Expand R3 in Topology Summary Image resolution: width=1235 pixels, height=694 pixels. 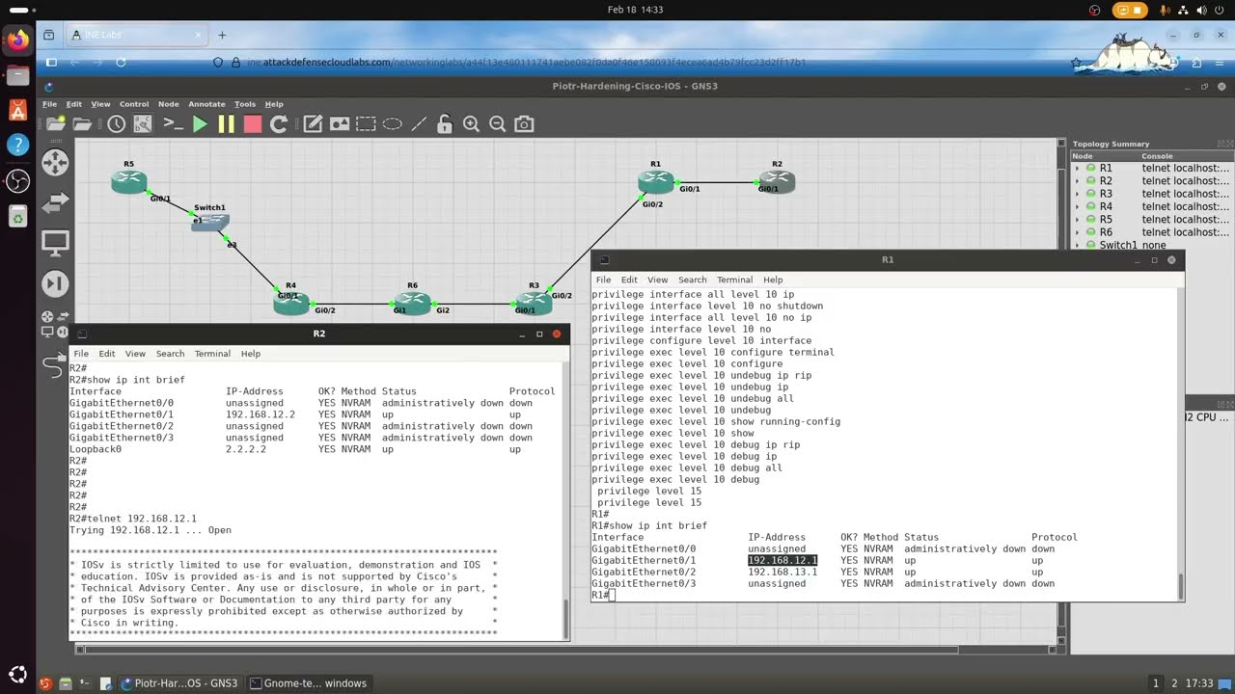tap(1079, 194)
